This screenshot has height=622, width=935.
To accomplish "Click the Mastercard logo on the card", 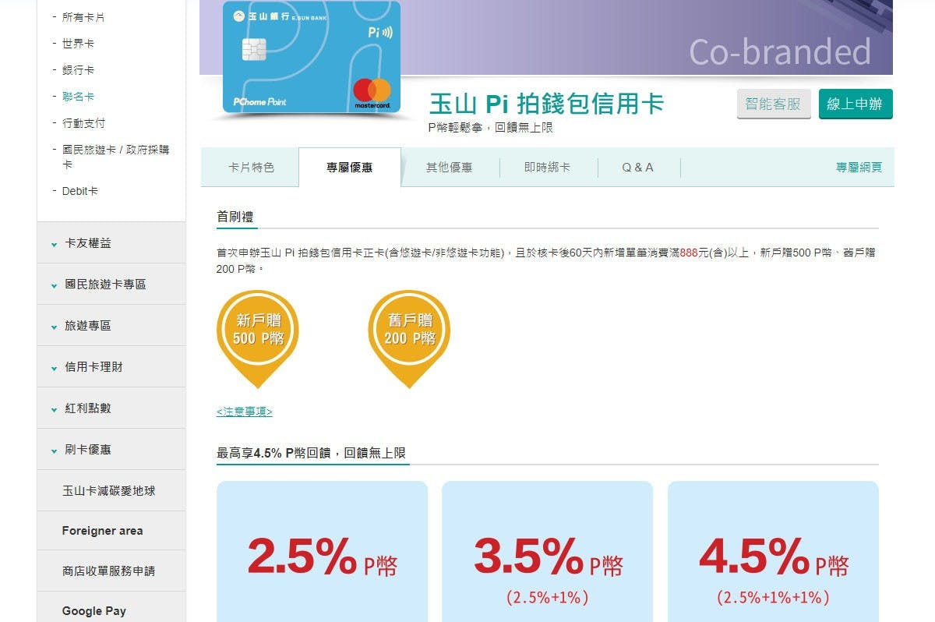I will 372,94.
